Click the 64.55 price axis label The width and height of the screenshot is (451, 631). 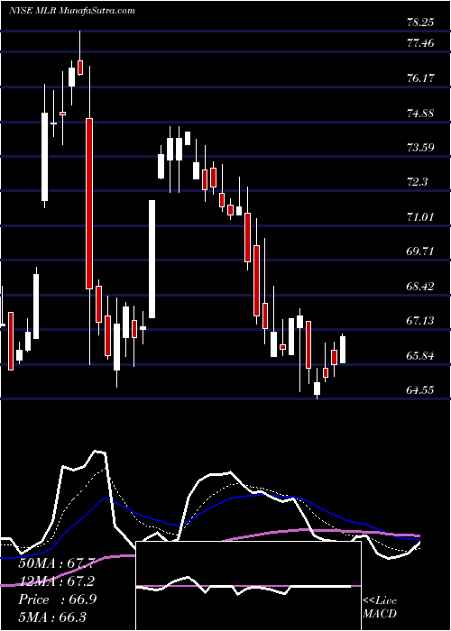click(x=420, y=390)
